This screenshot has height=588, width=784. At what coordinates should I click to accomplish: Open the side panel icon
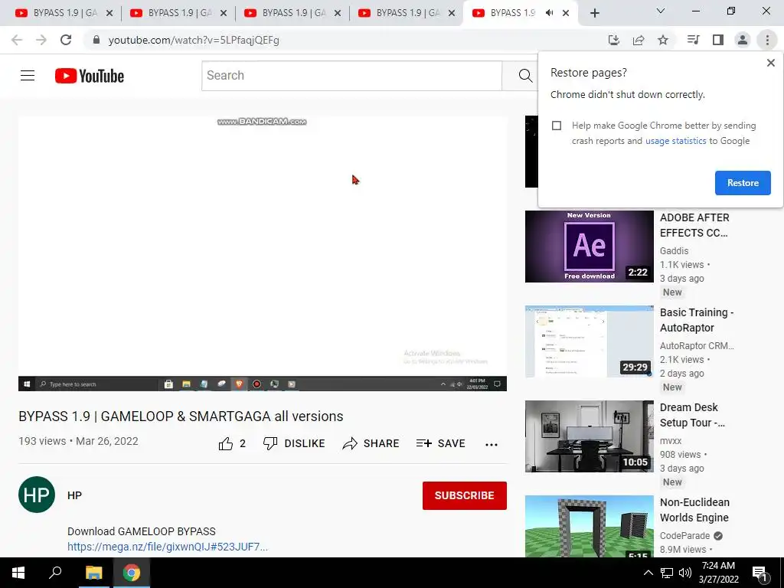coord(718,40)
